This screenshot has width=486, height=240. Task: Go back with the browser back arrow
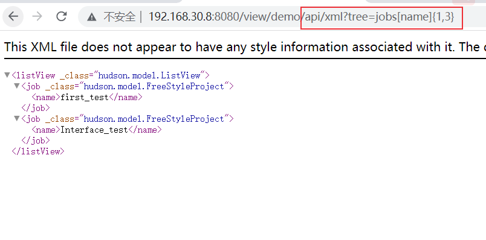pos(13,16)
